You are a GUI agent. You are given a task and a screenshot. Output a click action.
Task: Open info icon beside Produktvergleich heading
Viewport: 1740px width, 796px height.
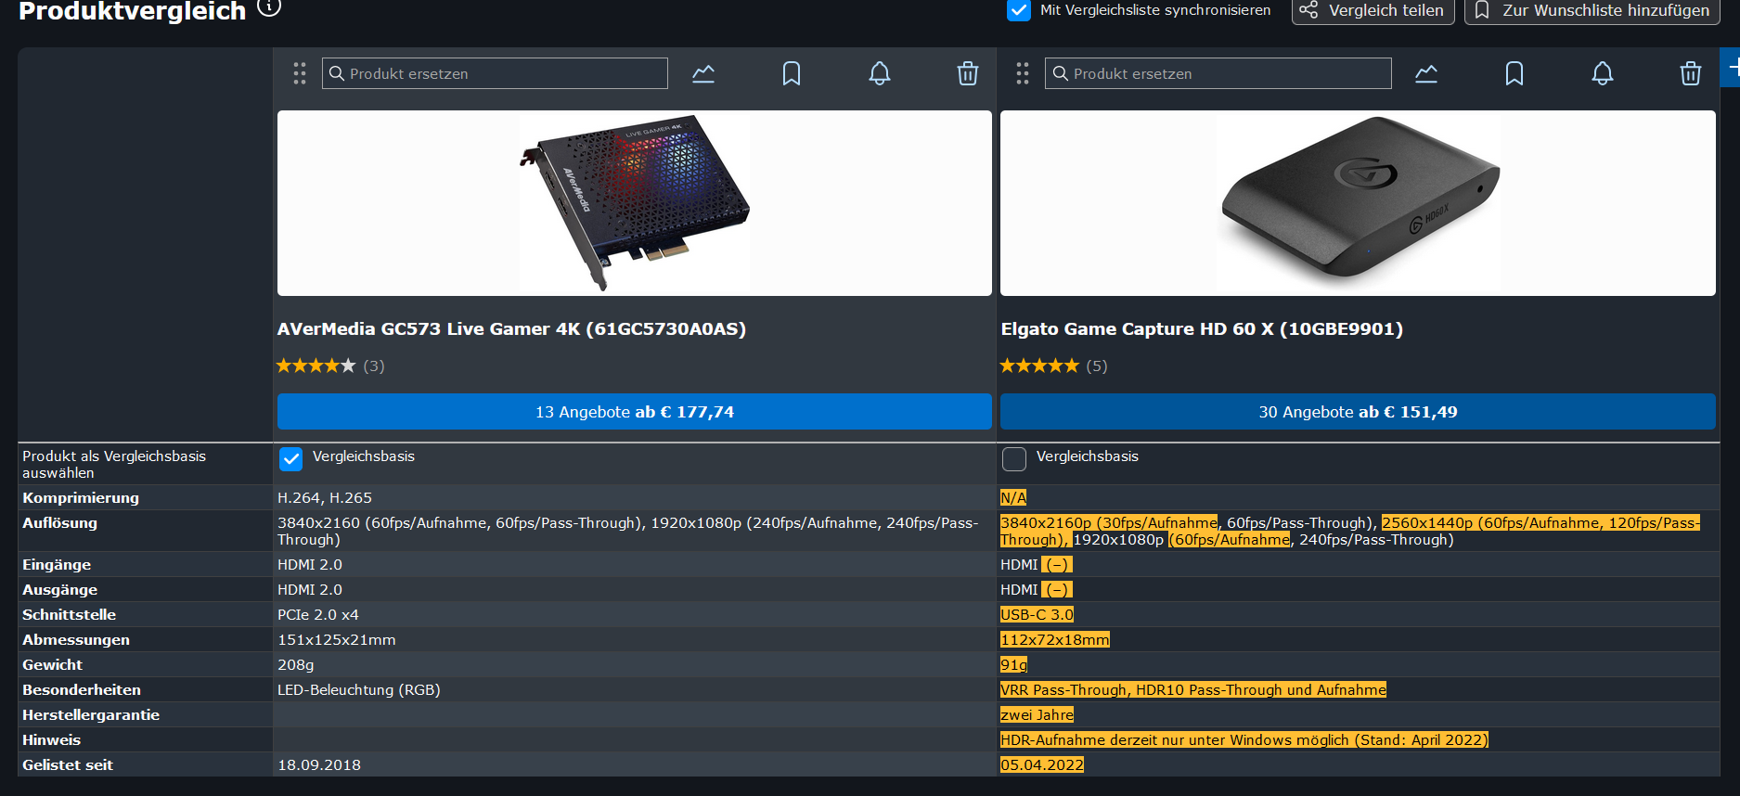269,7
